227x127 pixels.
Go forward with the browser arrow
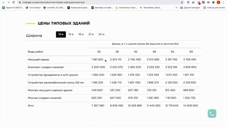[9, 2]
